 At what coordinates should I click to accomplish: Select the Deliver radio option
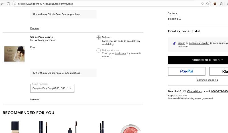[99, 37]
